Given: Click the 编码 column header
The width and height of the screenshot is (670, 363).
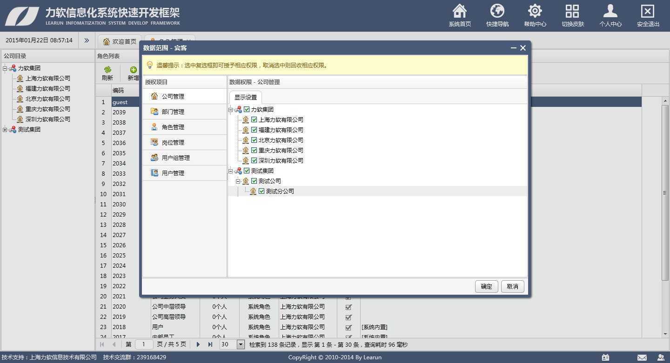Looking at the screenshot, I should (118, 90).
